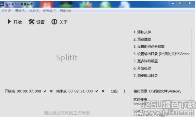This screenshot has height=117, width=196.
Task: Click the 开始点 label
Action: [x=10, y=91]
